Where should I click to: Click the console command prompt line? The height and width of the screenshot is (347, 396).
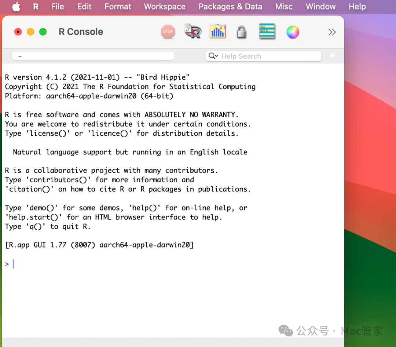(173, 264)
